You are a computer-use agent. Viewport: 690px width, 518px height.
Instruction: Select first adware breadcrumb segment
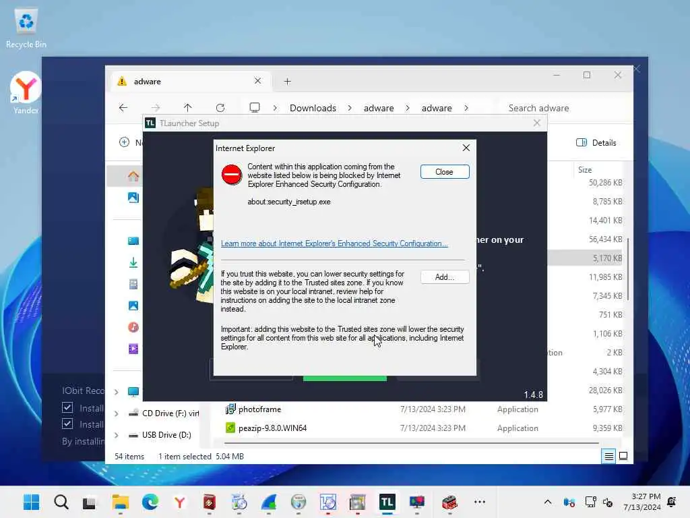pyautogui.click(x=379, y=108)
